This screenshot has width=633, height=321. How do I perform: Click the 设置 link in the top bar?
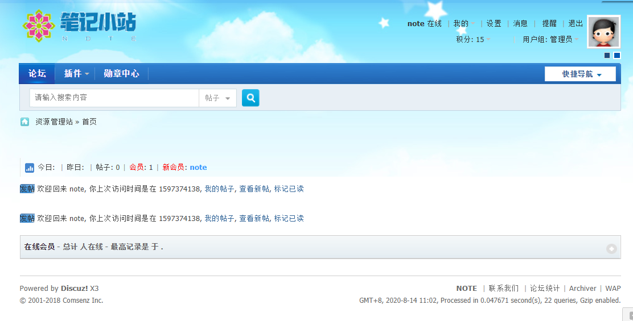point(494,24)
